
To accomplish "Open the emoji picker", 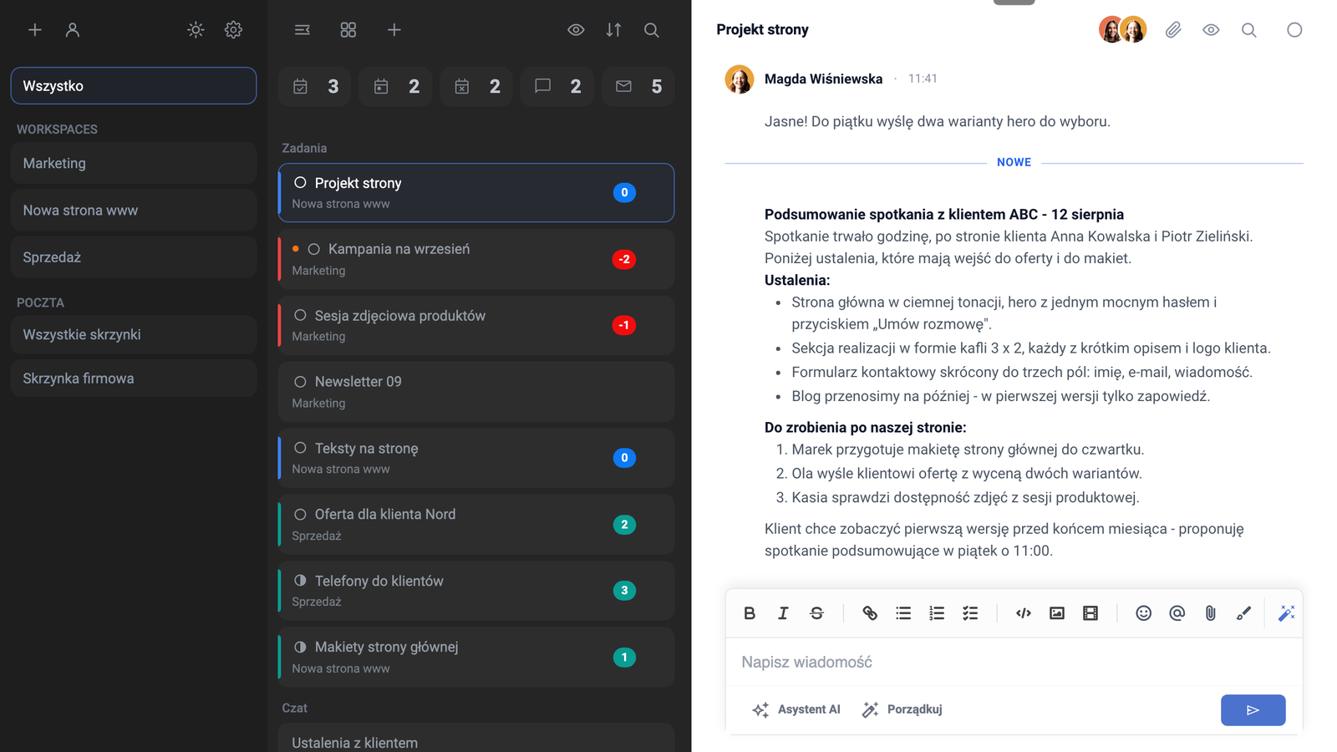I will point(1144,613).
